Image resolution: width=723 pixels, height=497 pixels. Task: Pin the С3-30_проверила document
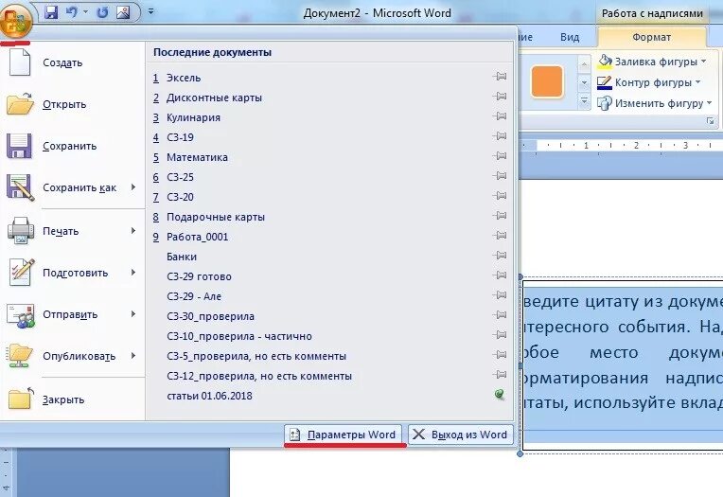[x=500, y=314]
